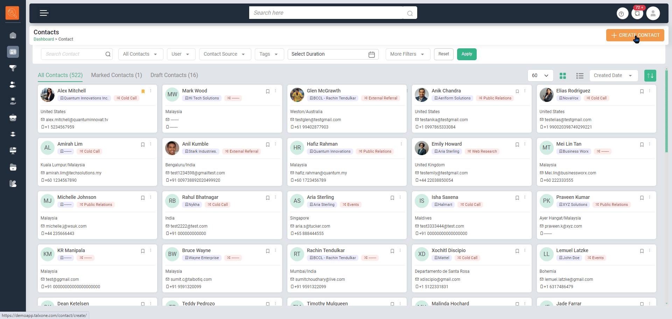Switch to grid view layout icon

[x=563, y=76]
